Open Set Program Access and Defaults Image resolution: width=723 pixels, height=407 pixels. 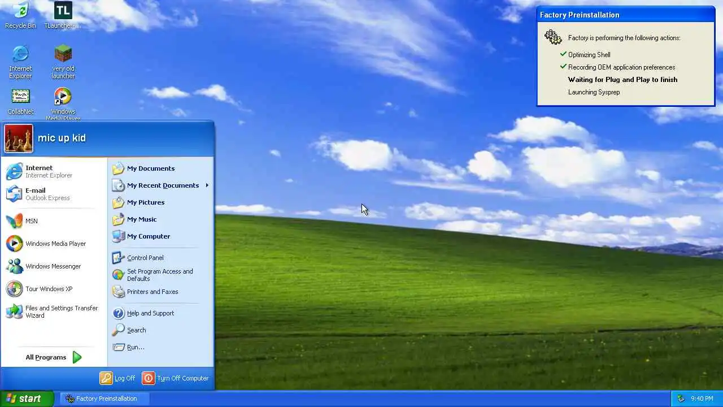coord(160,275)
